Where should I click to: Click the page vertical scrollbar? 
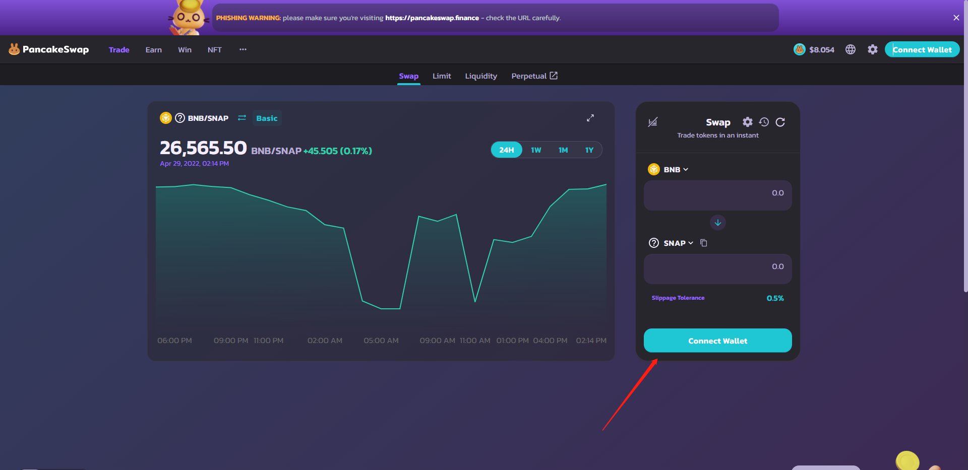point(965,146)
